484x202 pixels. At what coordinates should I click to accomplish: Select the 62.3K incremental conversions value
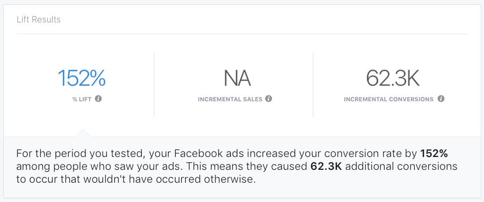[x=393, y=78]
